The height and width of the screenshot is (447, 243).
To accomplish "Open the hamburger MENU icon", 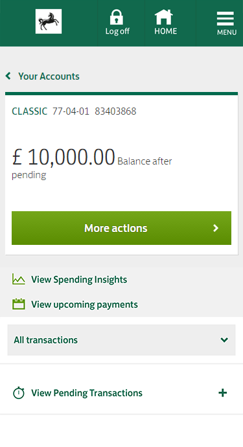I will (226, 19).
